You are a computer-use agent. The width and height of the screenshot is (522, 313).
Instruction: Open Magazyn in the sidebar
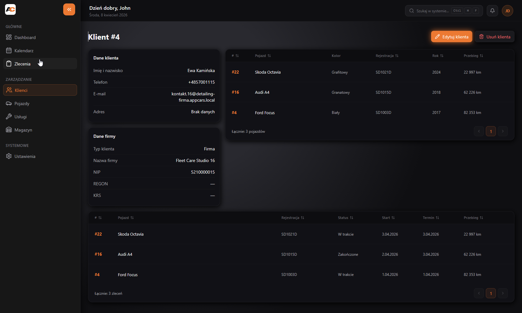[23, 130]
